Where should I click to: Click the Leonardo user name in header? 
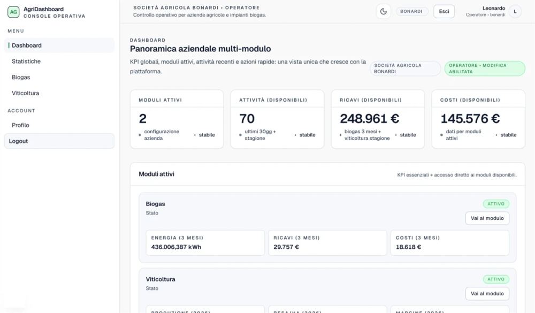494,8
